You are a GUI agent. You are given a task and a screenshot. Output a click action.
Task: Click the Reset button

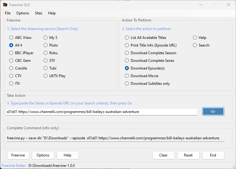coord(188,155)
